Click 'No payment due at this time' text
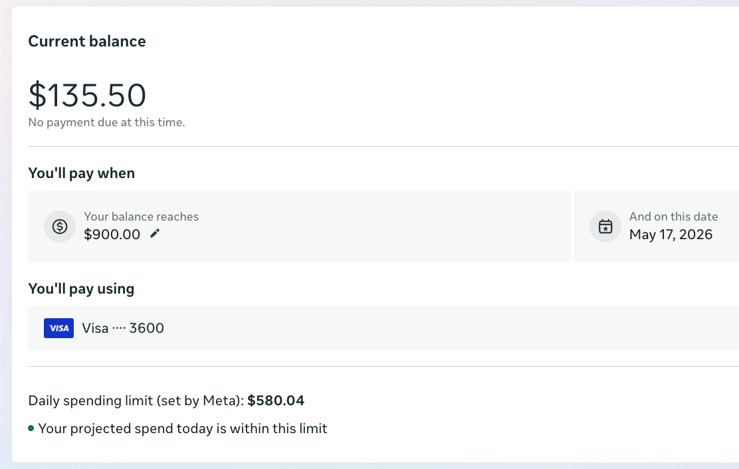Viewport: 739px width, 469px height. click(106, 122)
